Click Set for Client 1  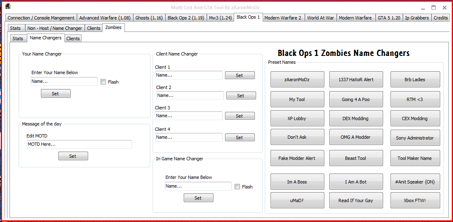(x=240, y=75)
